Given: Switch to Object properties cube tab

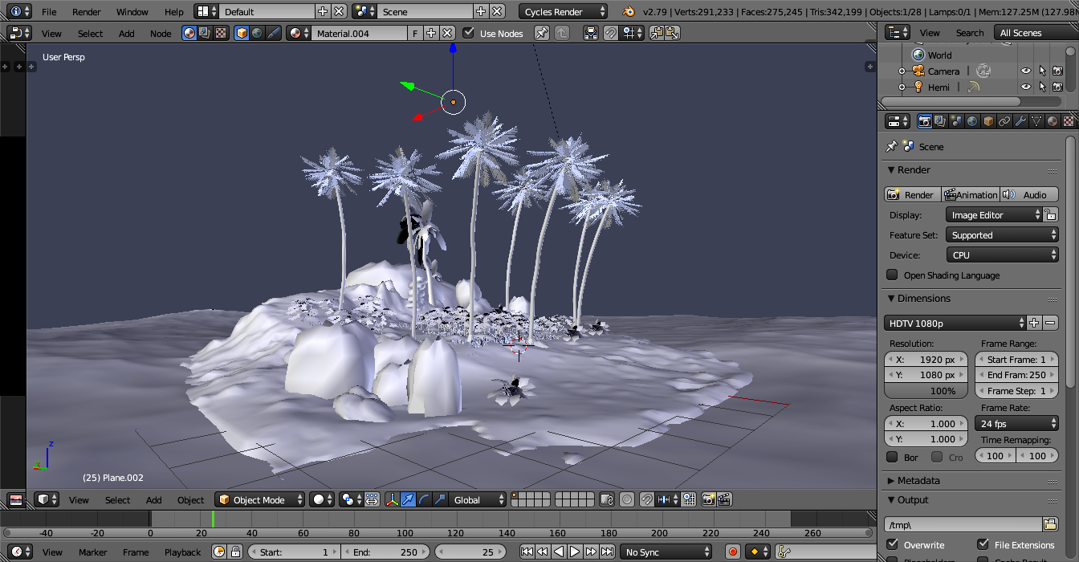Looking at the screenshot, I should point(988,121).
